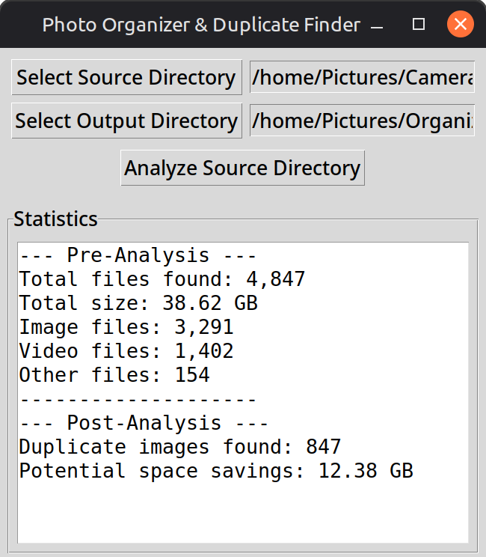Maximize the Photo Organizer window
This screenshot has height=557, width=486.
click(x=419, y=25)
